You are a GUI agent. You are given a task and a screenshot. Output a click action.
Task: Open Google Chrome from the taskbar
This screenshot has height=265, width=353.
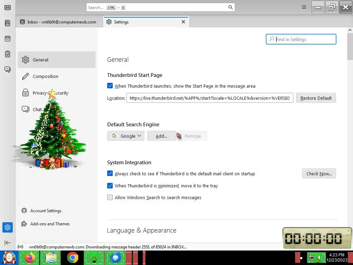pos(72,257)
